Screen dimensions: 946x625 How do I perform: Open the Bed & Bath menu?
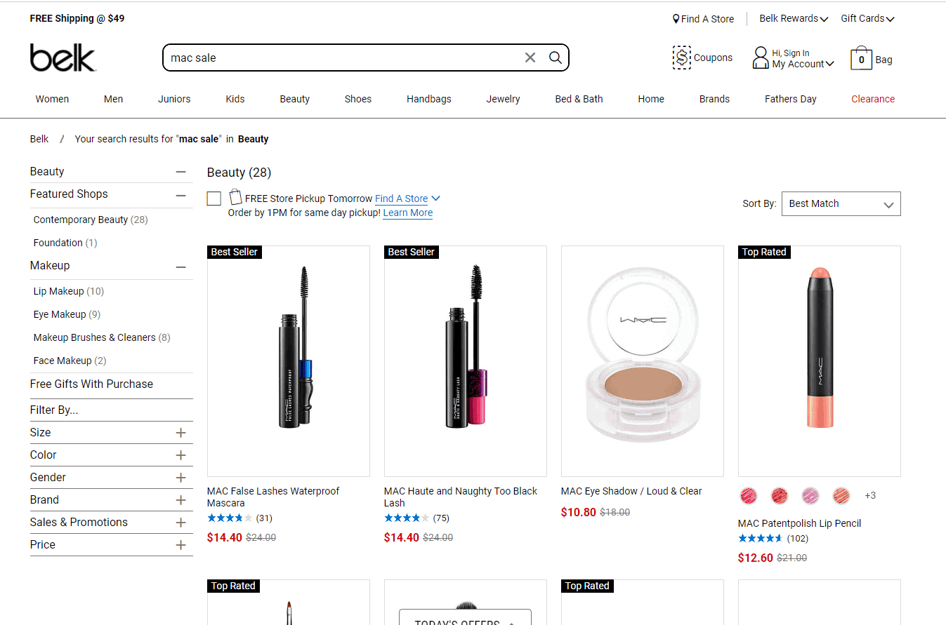click(x=579, y=99)
